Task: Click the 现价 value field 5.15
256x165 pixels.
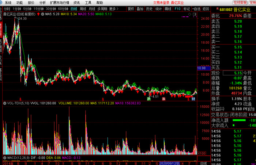Action: 233,73
